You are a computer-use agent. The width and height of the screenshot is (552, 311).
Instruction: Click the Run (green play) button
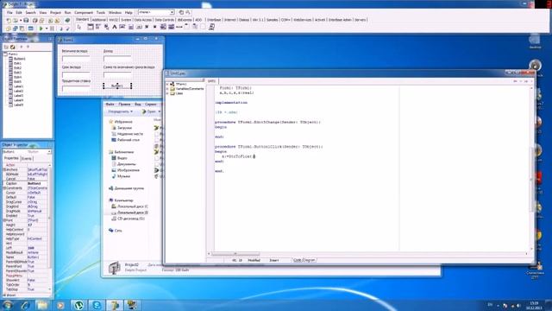point(41,29)
